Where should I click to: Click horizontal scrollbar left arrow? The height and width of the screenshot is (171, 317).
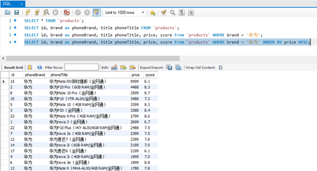[x=3, y=58]
